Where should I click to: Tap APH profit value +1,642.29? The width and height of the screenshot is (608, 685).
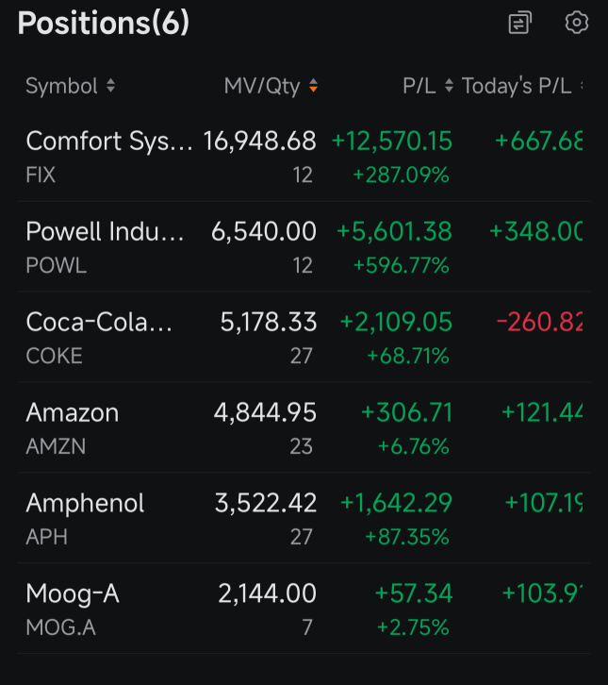pos(396,503)
